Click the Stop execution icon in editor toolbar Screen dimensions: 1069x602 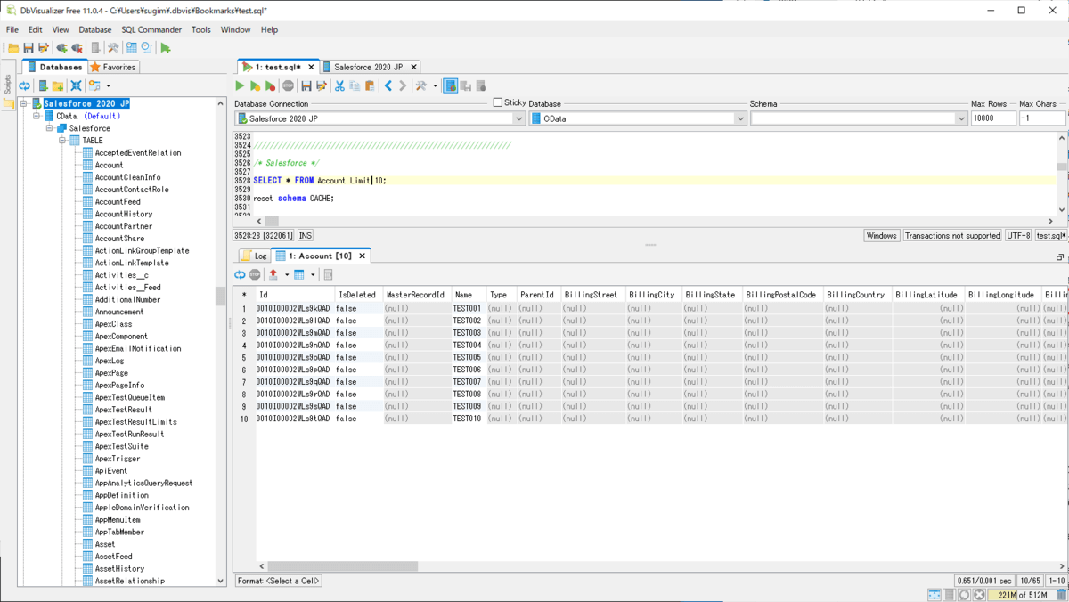click(x=288, y=86)
